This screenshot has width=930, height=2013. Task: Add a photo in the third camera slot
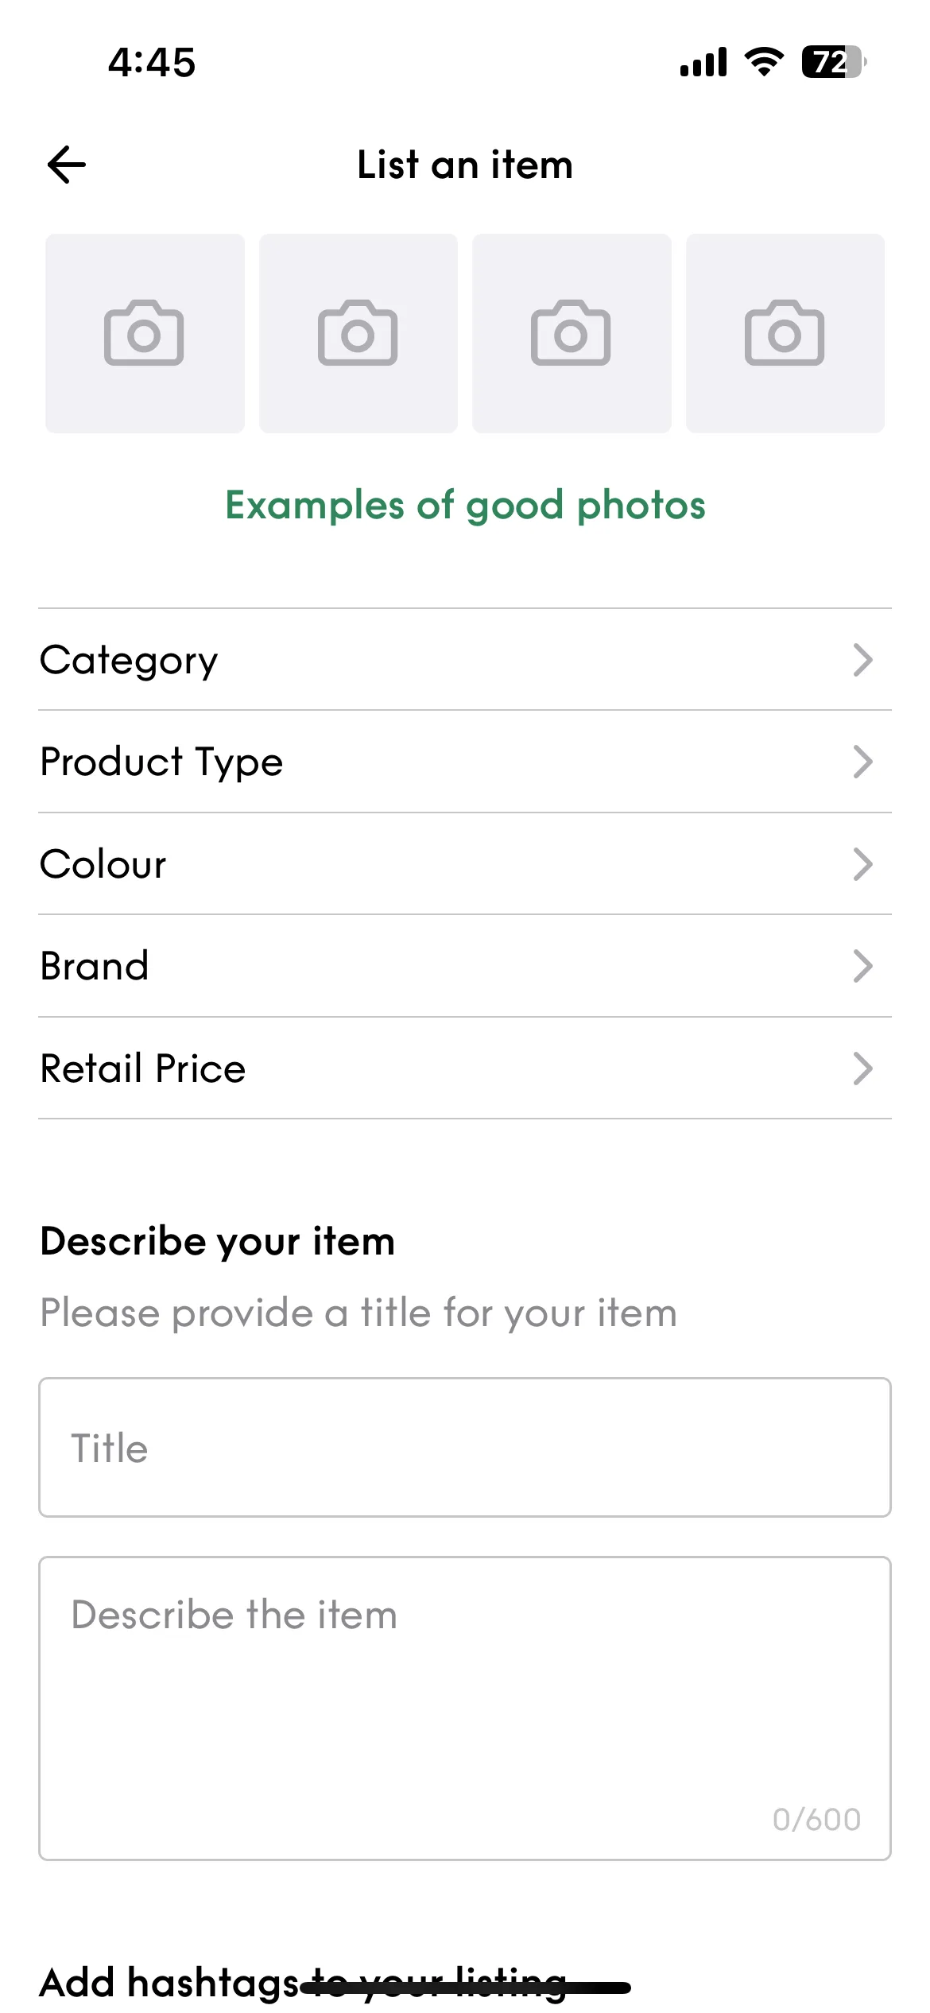click(572, 333)
